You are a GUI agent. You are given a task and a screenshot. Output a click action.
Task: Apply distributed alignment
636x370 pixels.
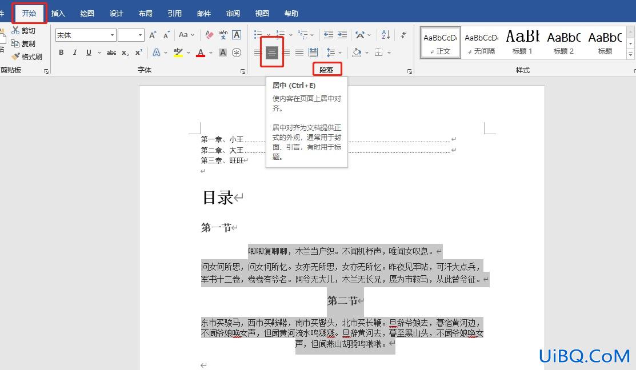coord(313,53)
